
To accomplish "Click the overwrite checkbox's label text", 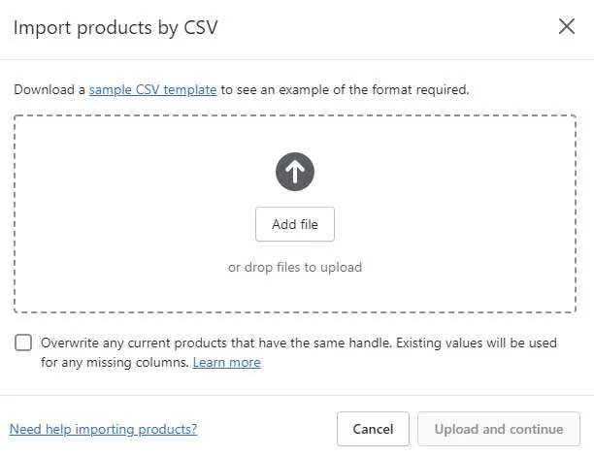I will tap(299, 352).
